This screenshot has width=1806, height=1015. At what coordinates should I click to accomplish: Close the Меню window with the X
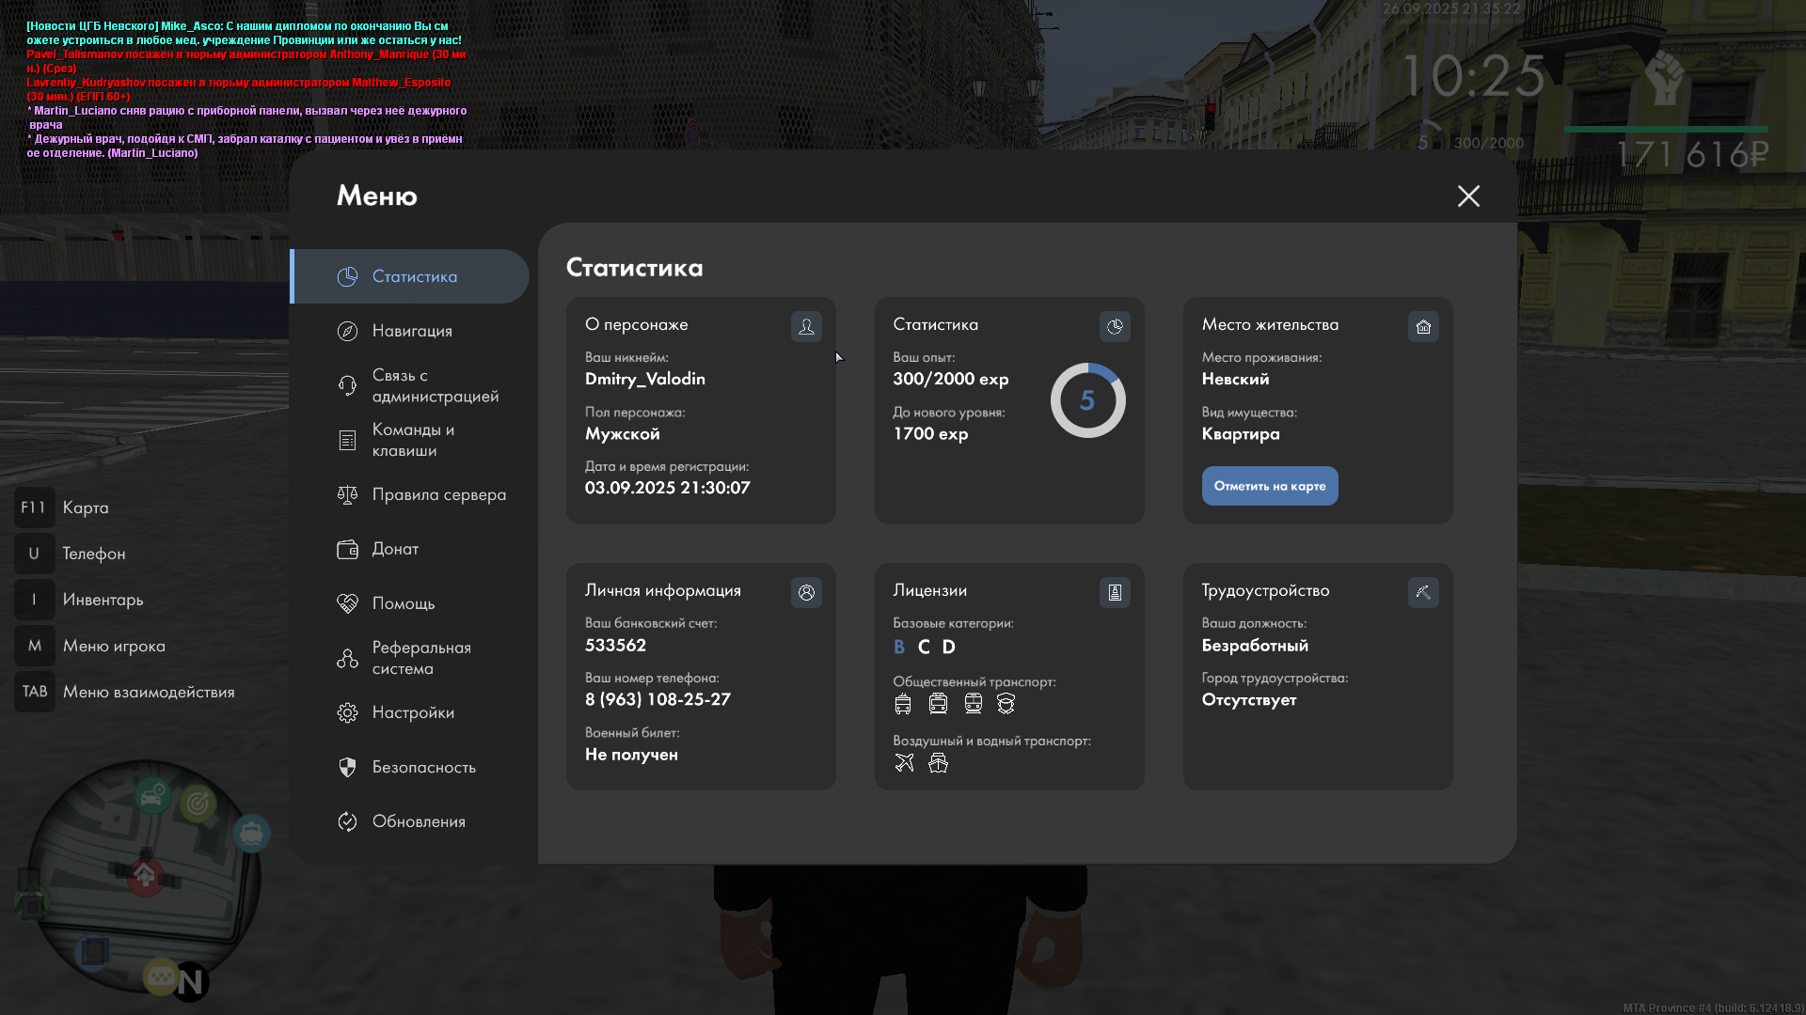[1468, 195]
